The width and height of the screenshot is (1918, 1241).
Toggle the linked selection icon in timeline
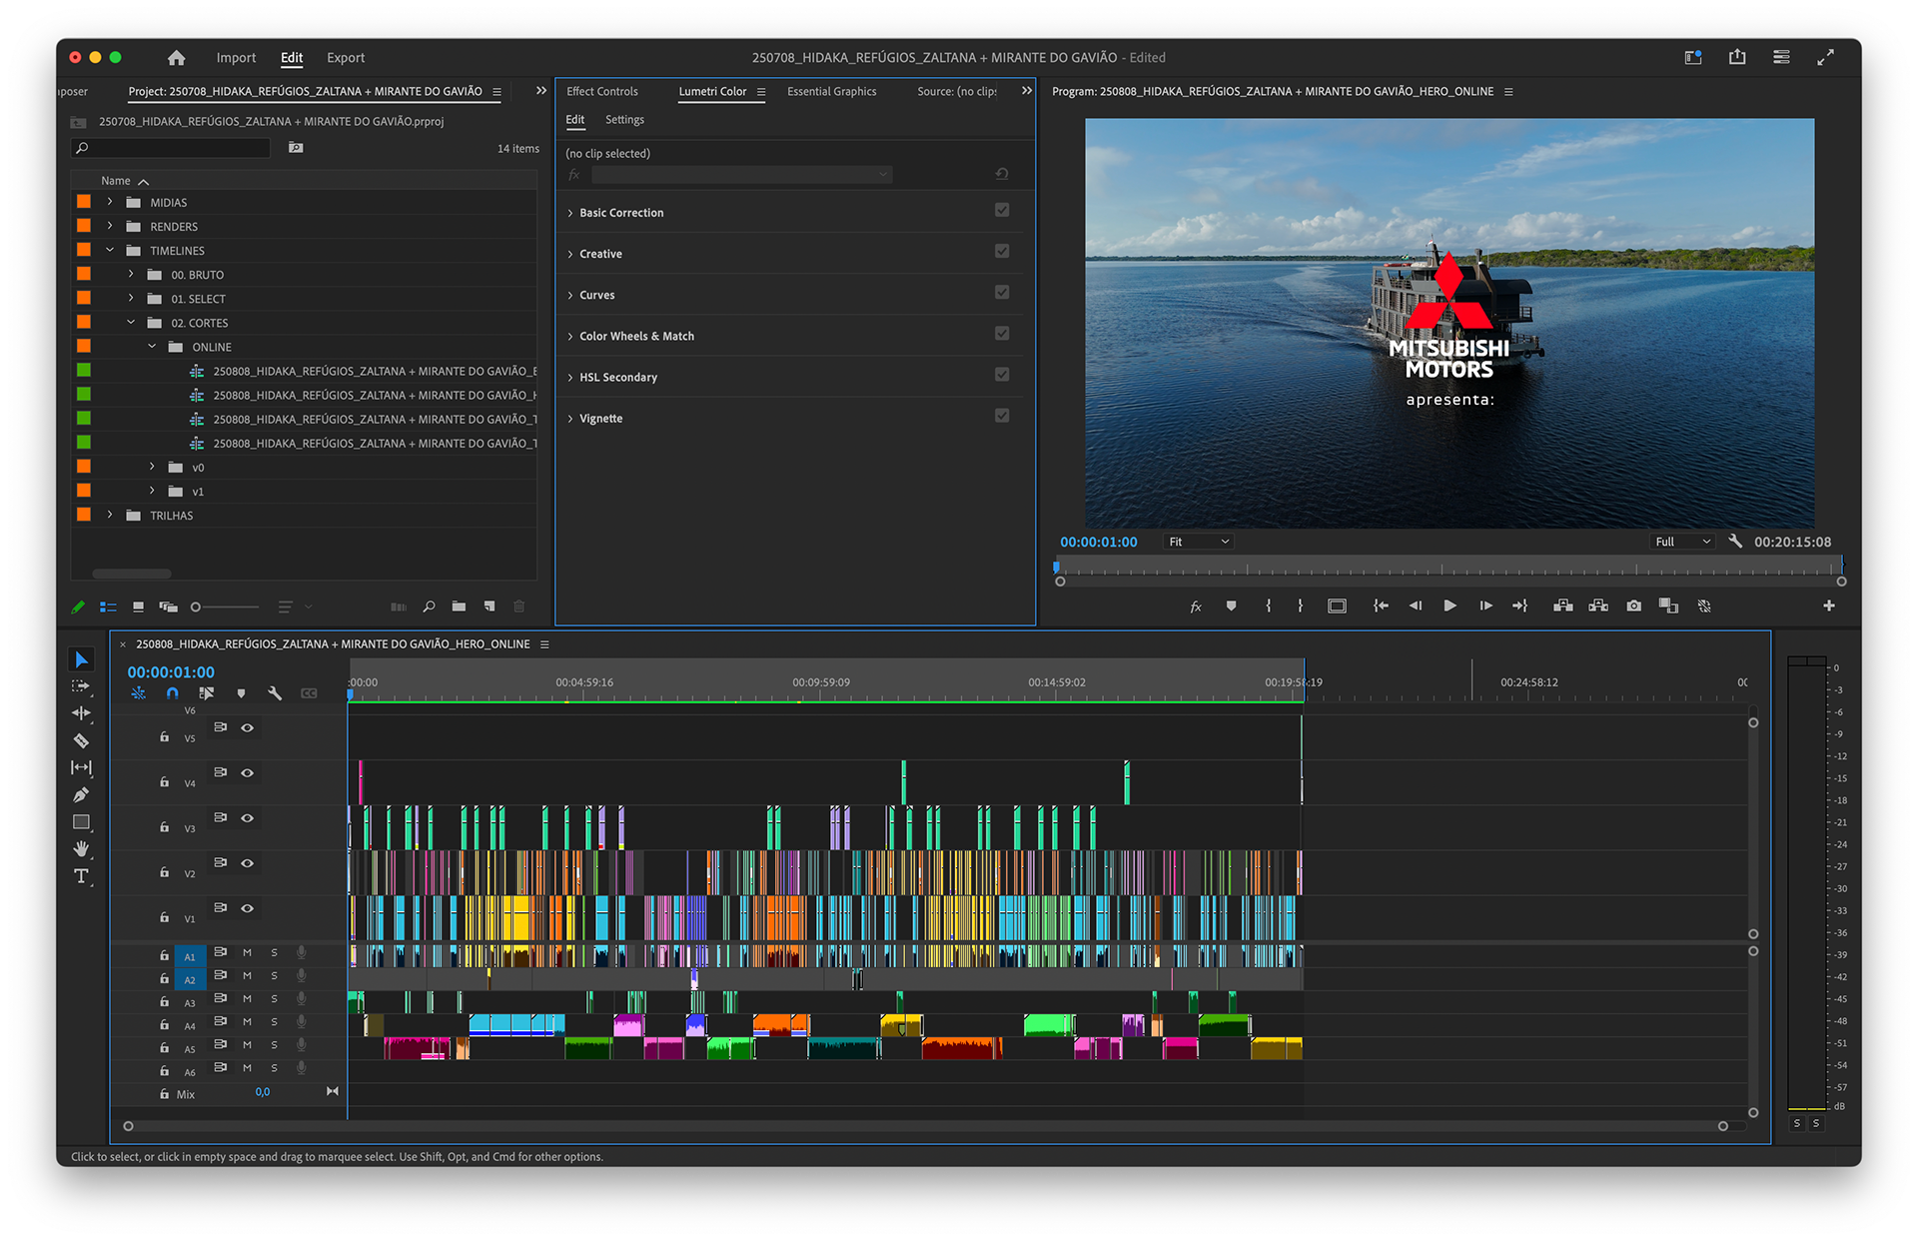pos(207,692)
